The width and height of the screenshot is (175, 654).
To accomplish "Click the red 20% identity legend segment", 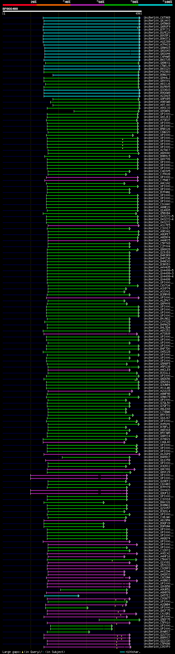I will tap(20, 5).
